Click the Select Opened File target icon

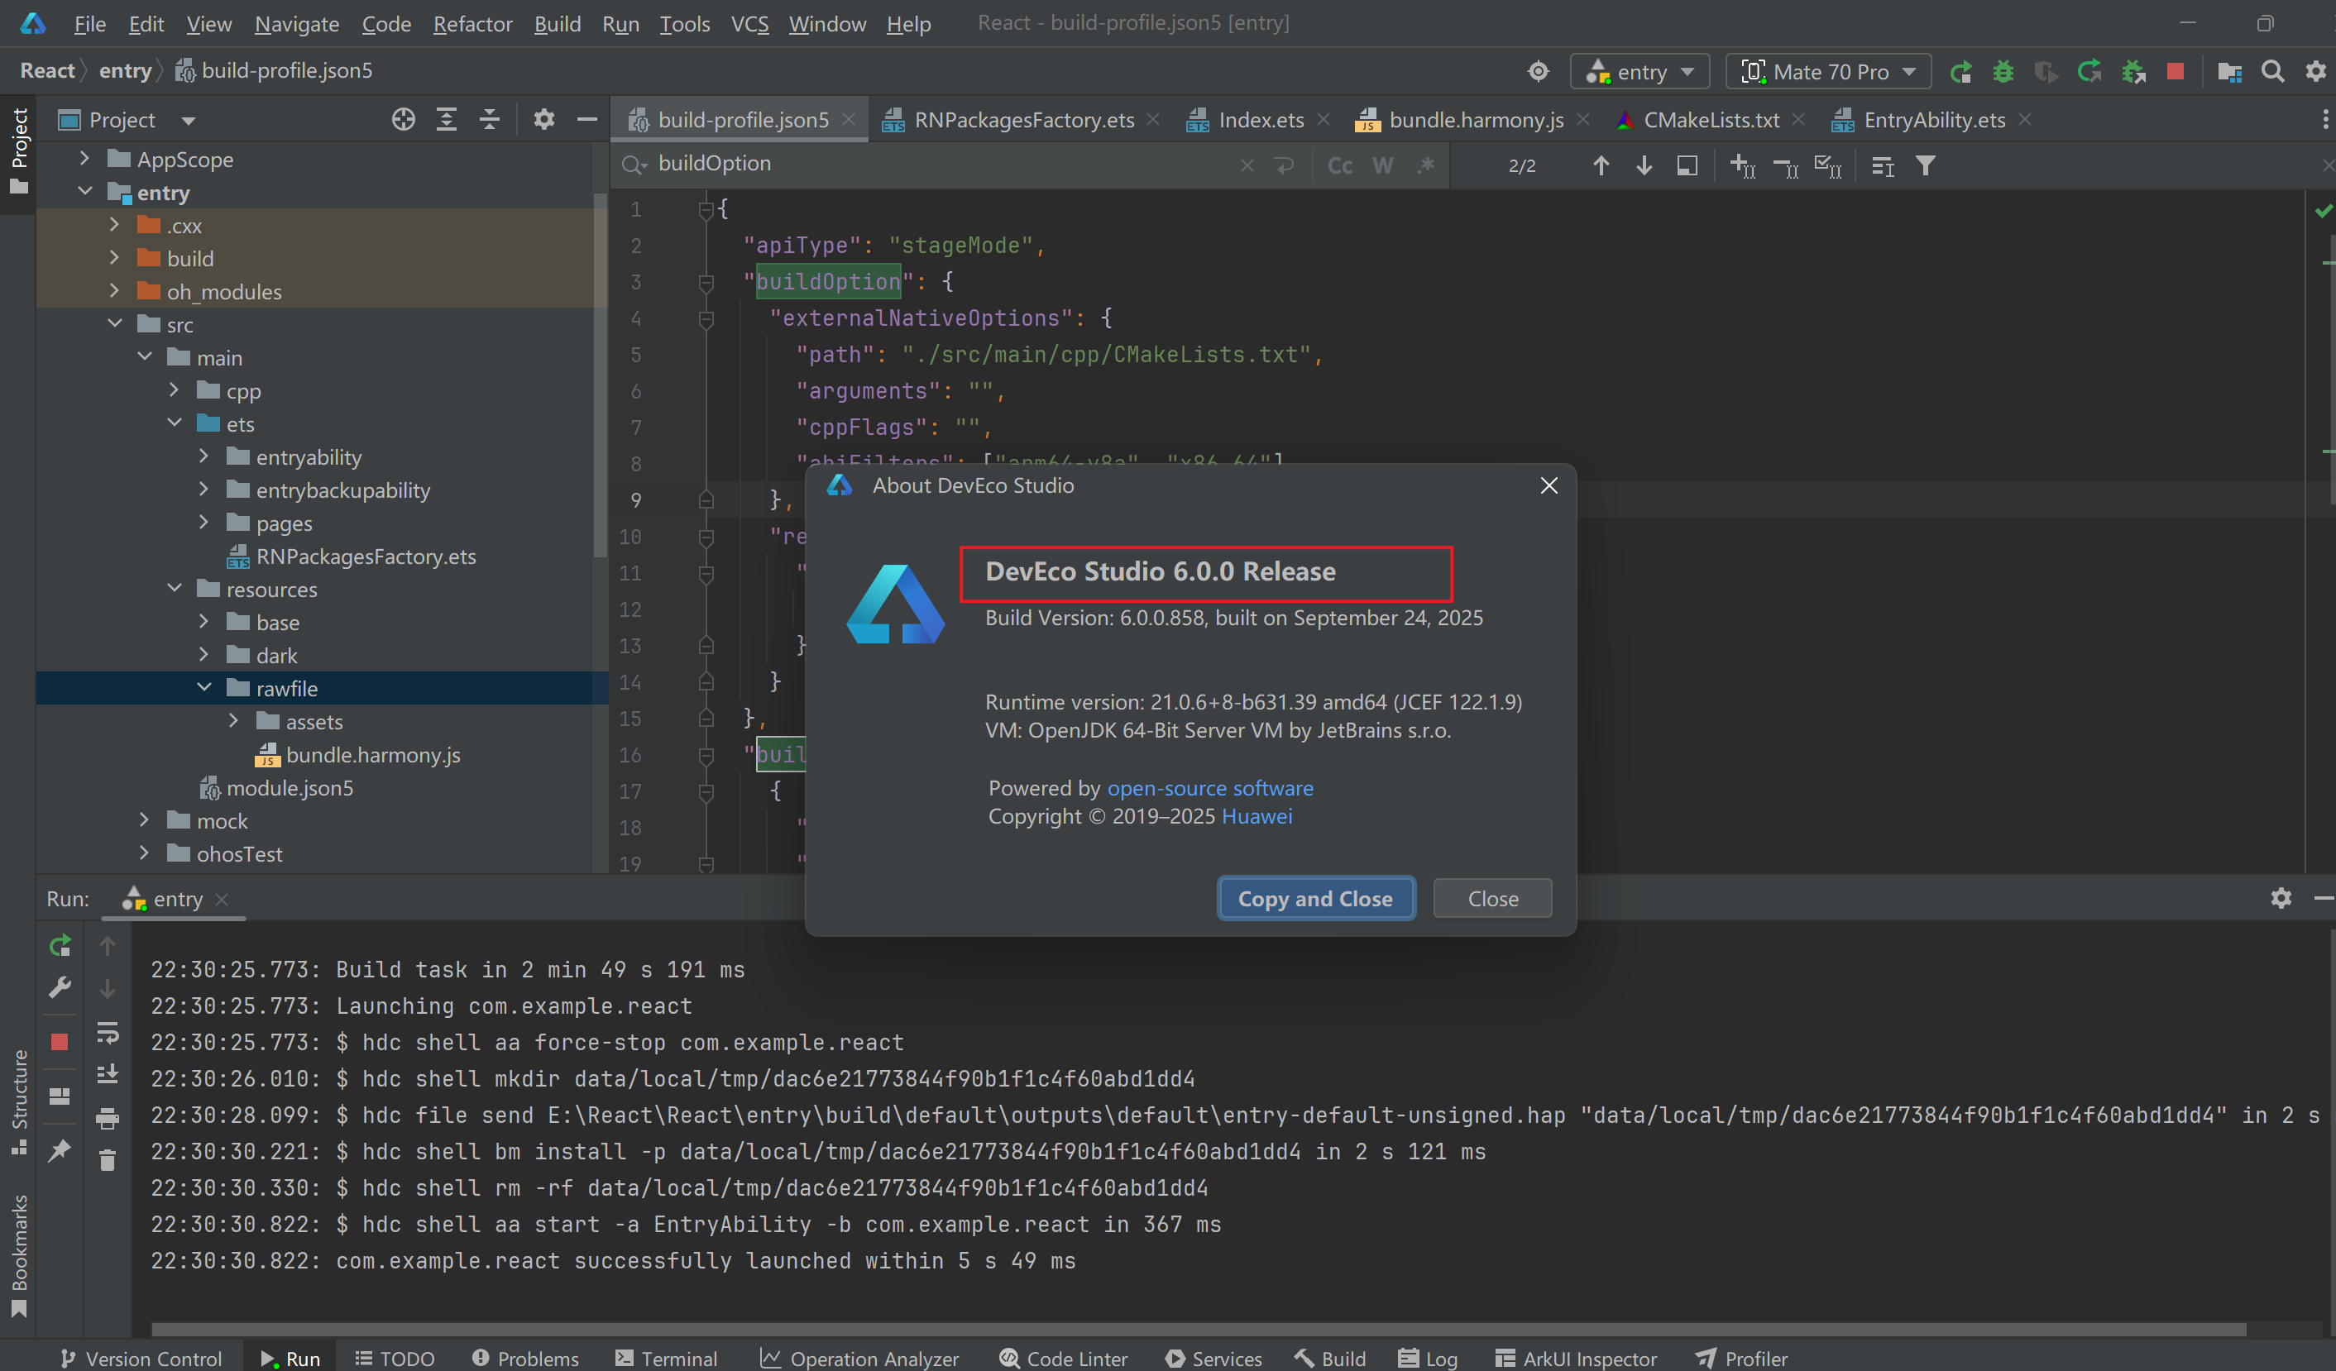(402, 120)
